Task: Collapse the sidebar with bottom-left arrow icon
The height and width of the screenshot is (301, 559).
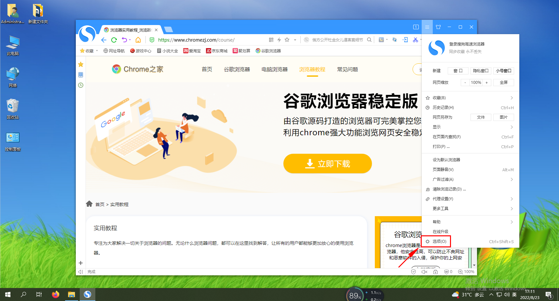Action: click(x=80, y=272)
